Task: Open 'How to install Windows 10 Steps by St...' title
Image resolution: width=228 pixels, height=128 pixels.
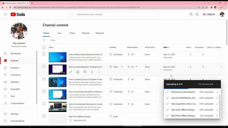Action: [86, 67]
